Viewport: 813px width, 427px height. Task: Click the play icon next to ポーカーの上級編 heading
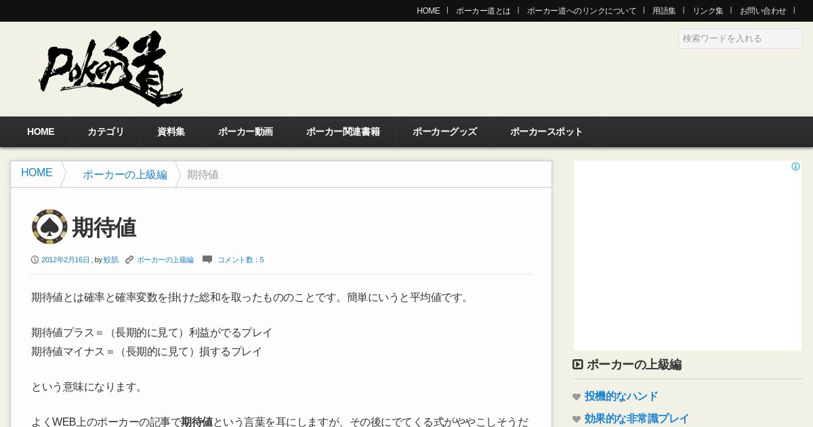(x=578, y=365)
